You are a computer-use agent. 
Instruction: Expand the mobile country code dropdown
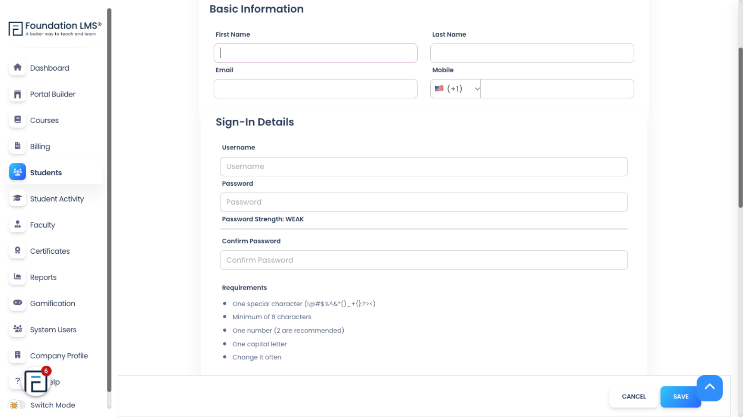tap(456, 88)
